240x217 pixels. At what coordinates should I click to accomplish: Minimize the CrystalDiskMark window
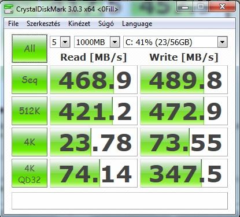pyautogui.click(x=185, y=7)
